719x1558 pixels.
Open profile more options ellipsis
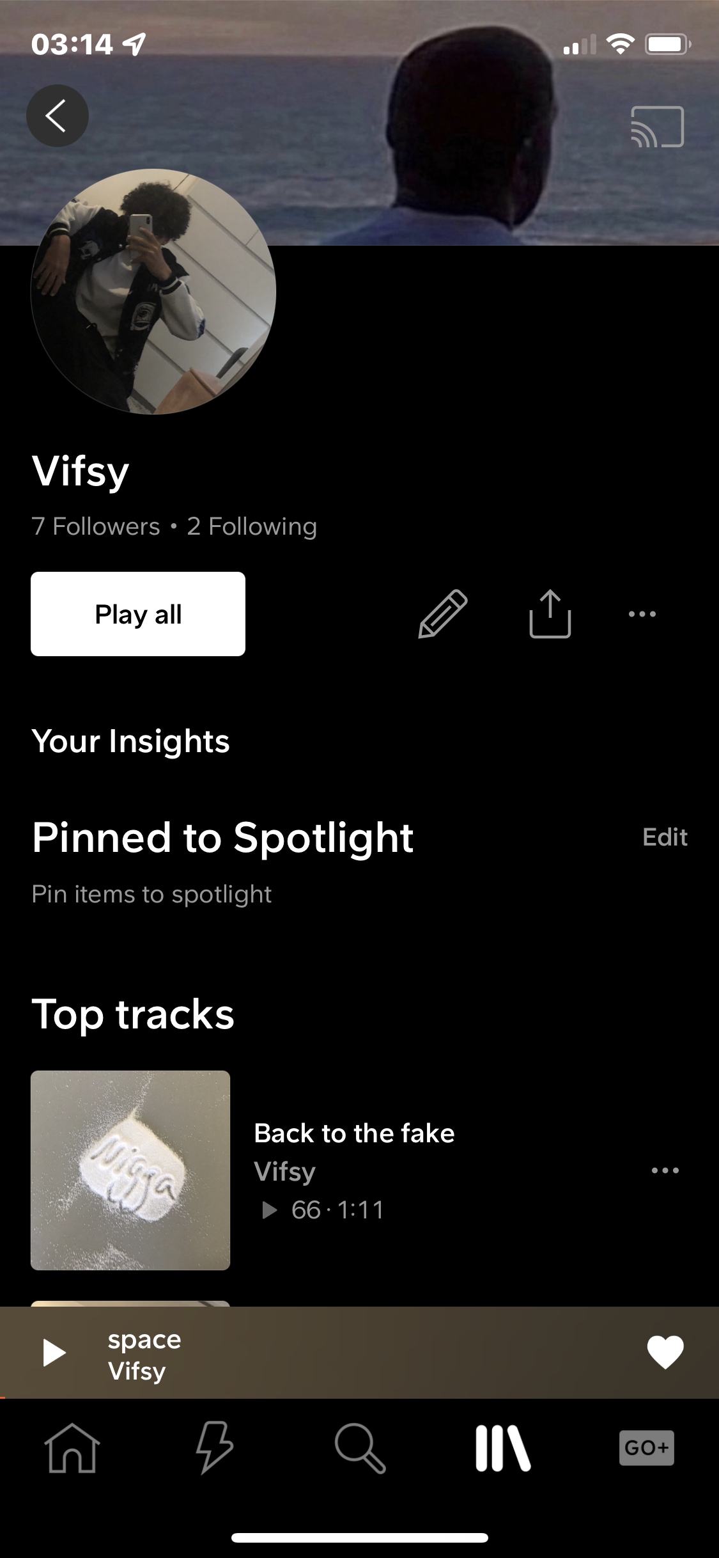[642, 614]
